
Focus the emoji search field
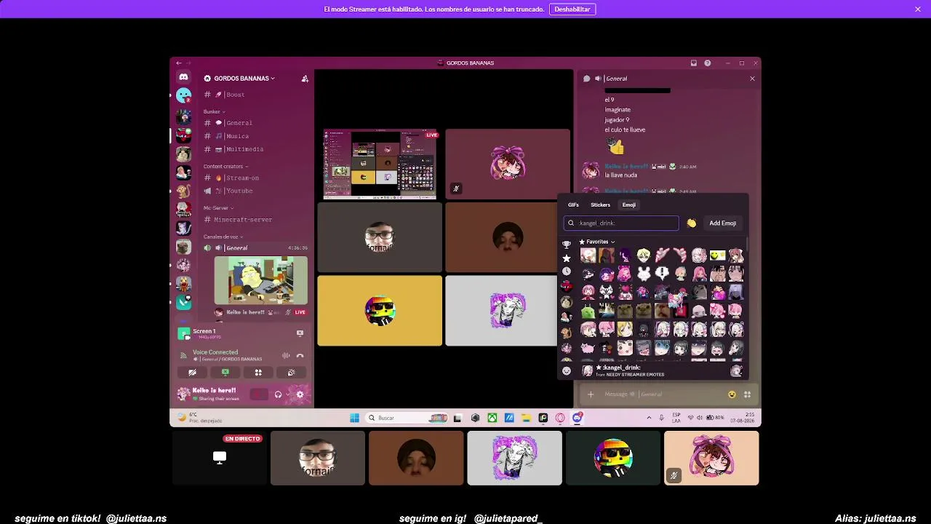point(621,223)
